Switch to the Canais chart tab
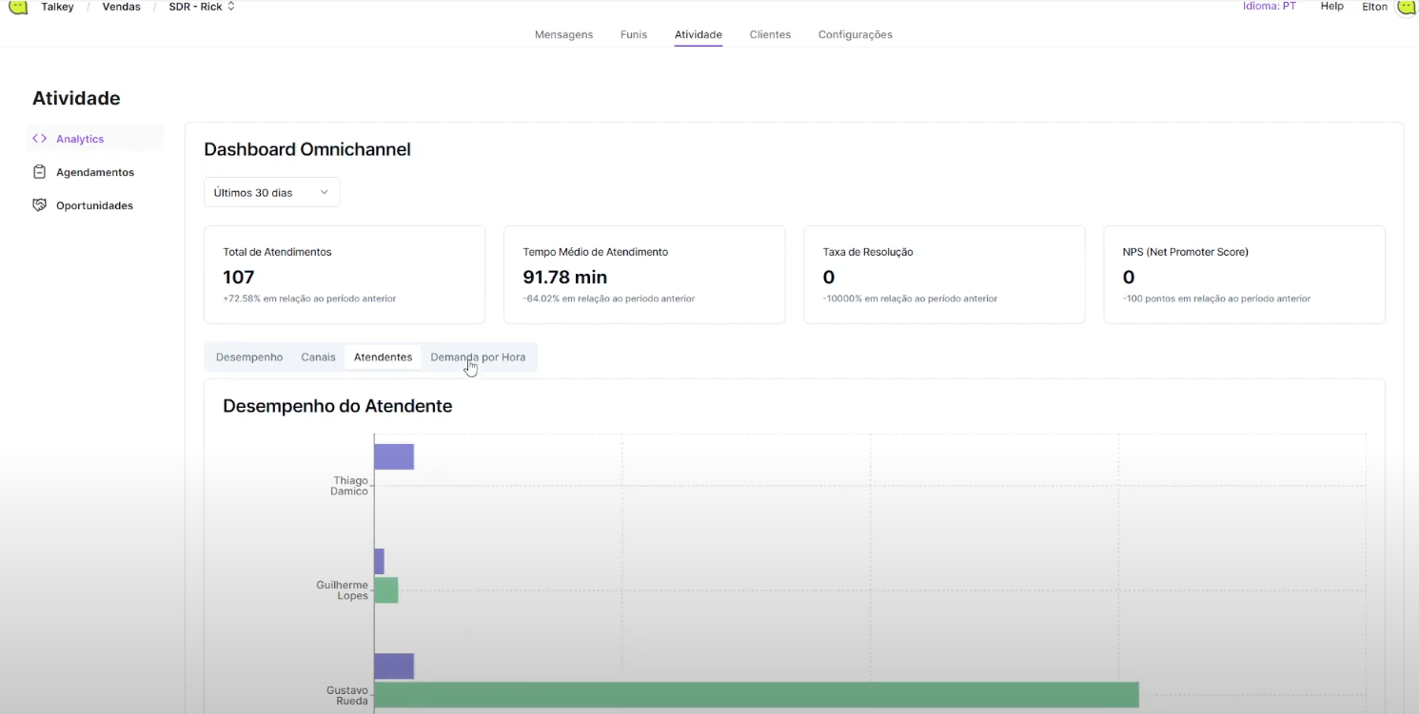Image resolution: width=1419 pixels, height=714 pixels. tap(318, 357)
